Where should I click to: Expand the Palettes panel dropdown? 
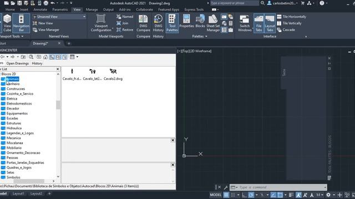pyautogui.click(x=200, y=36)
